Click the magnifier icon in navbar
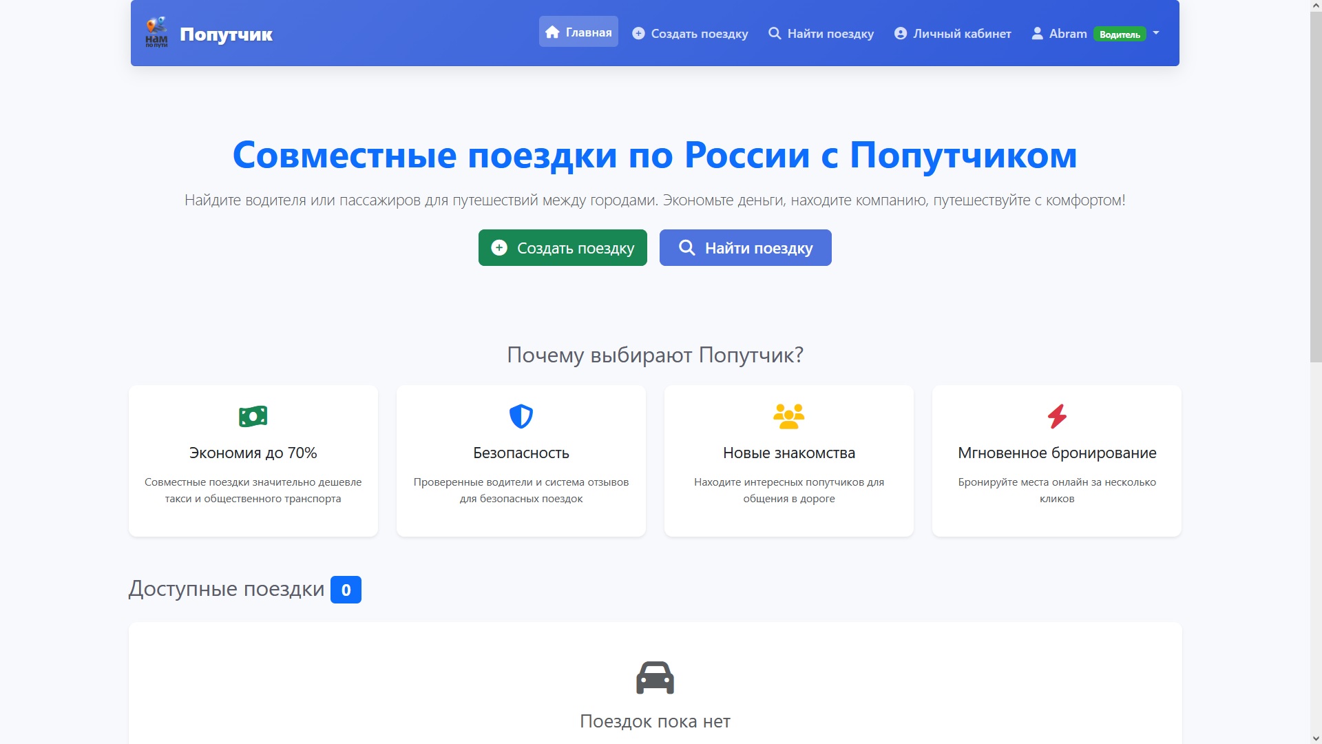 pos(775,34)
